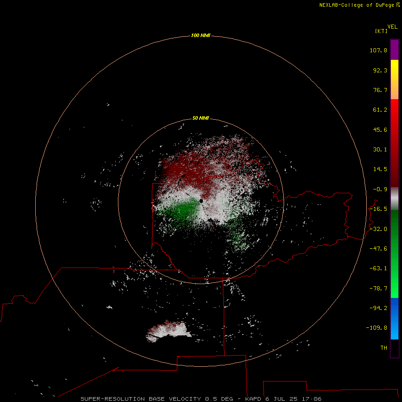Click the -0.9 legend value

380,189
